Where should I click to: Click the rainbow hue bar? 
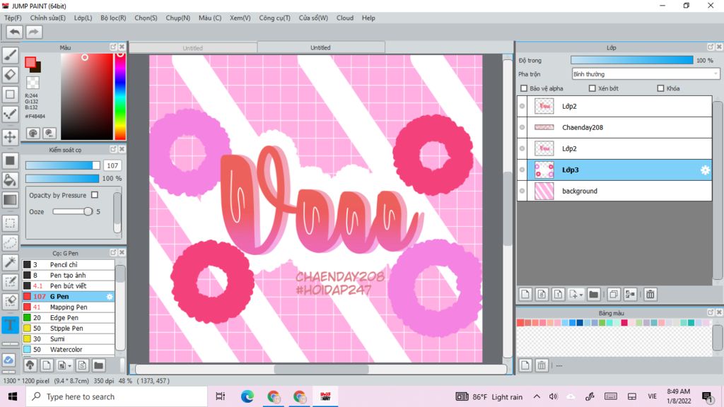[120, 96]
